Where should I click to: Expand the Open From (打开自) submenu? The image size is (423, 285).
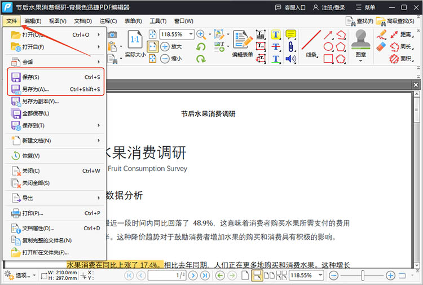pos(99,47)
